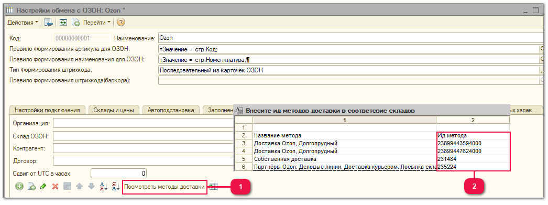Image resolution: width=548 pixels, height=205 pixels.
Task: Select cell 235224
Action: tap(473, 167)
